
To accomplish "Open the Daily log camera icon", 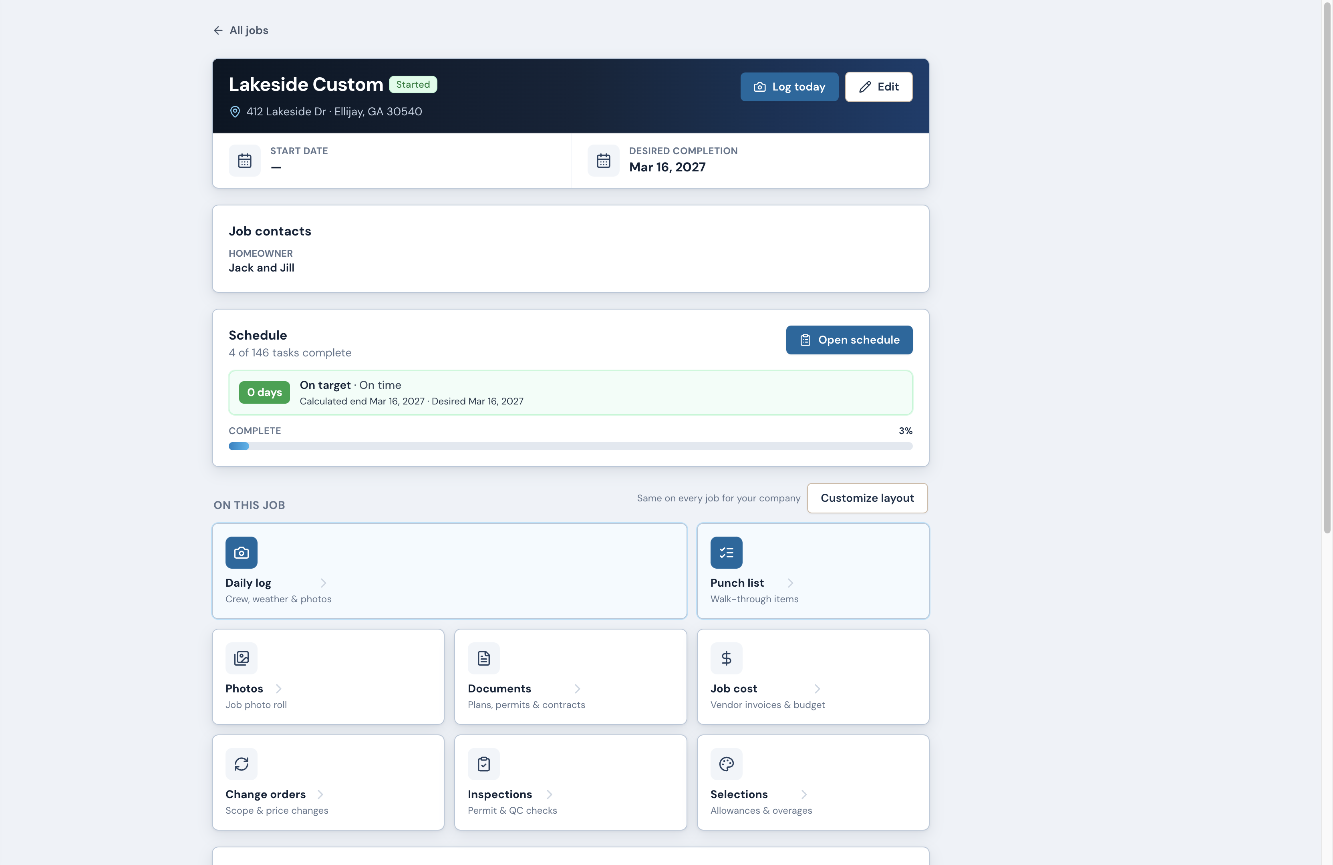I will click(x=242, y=553).
